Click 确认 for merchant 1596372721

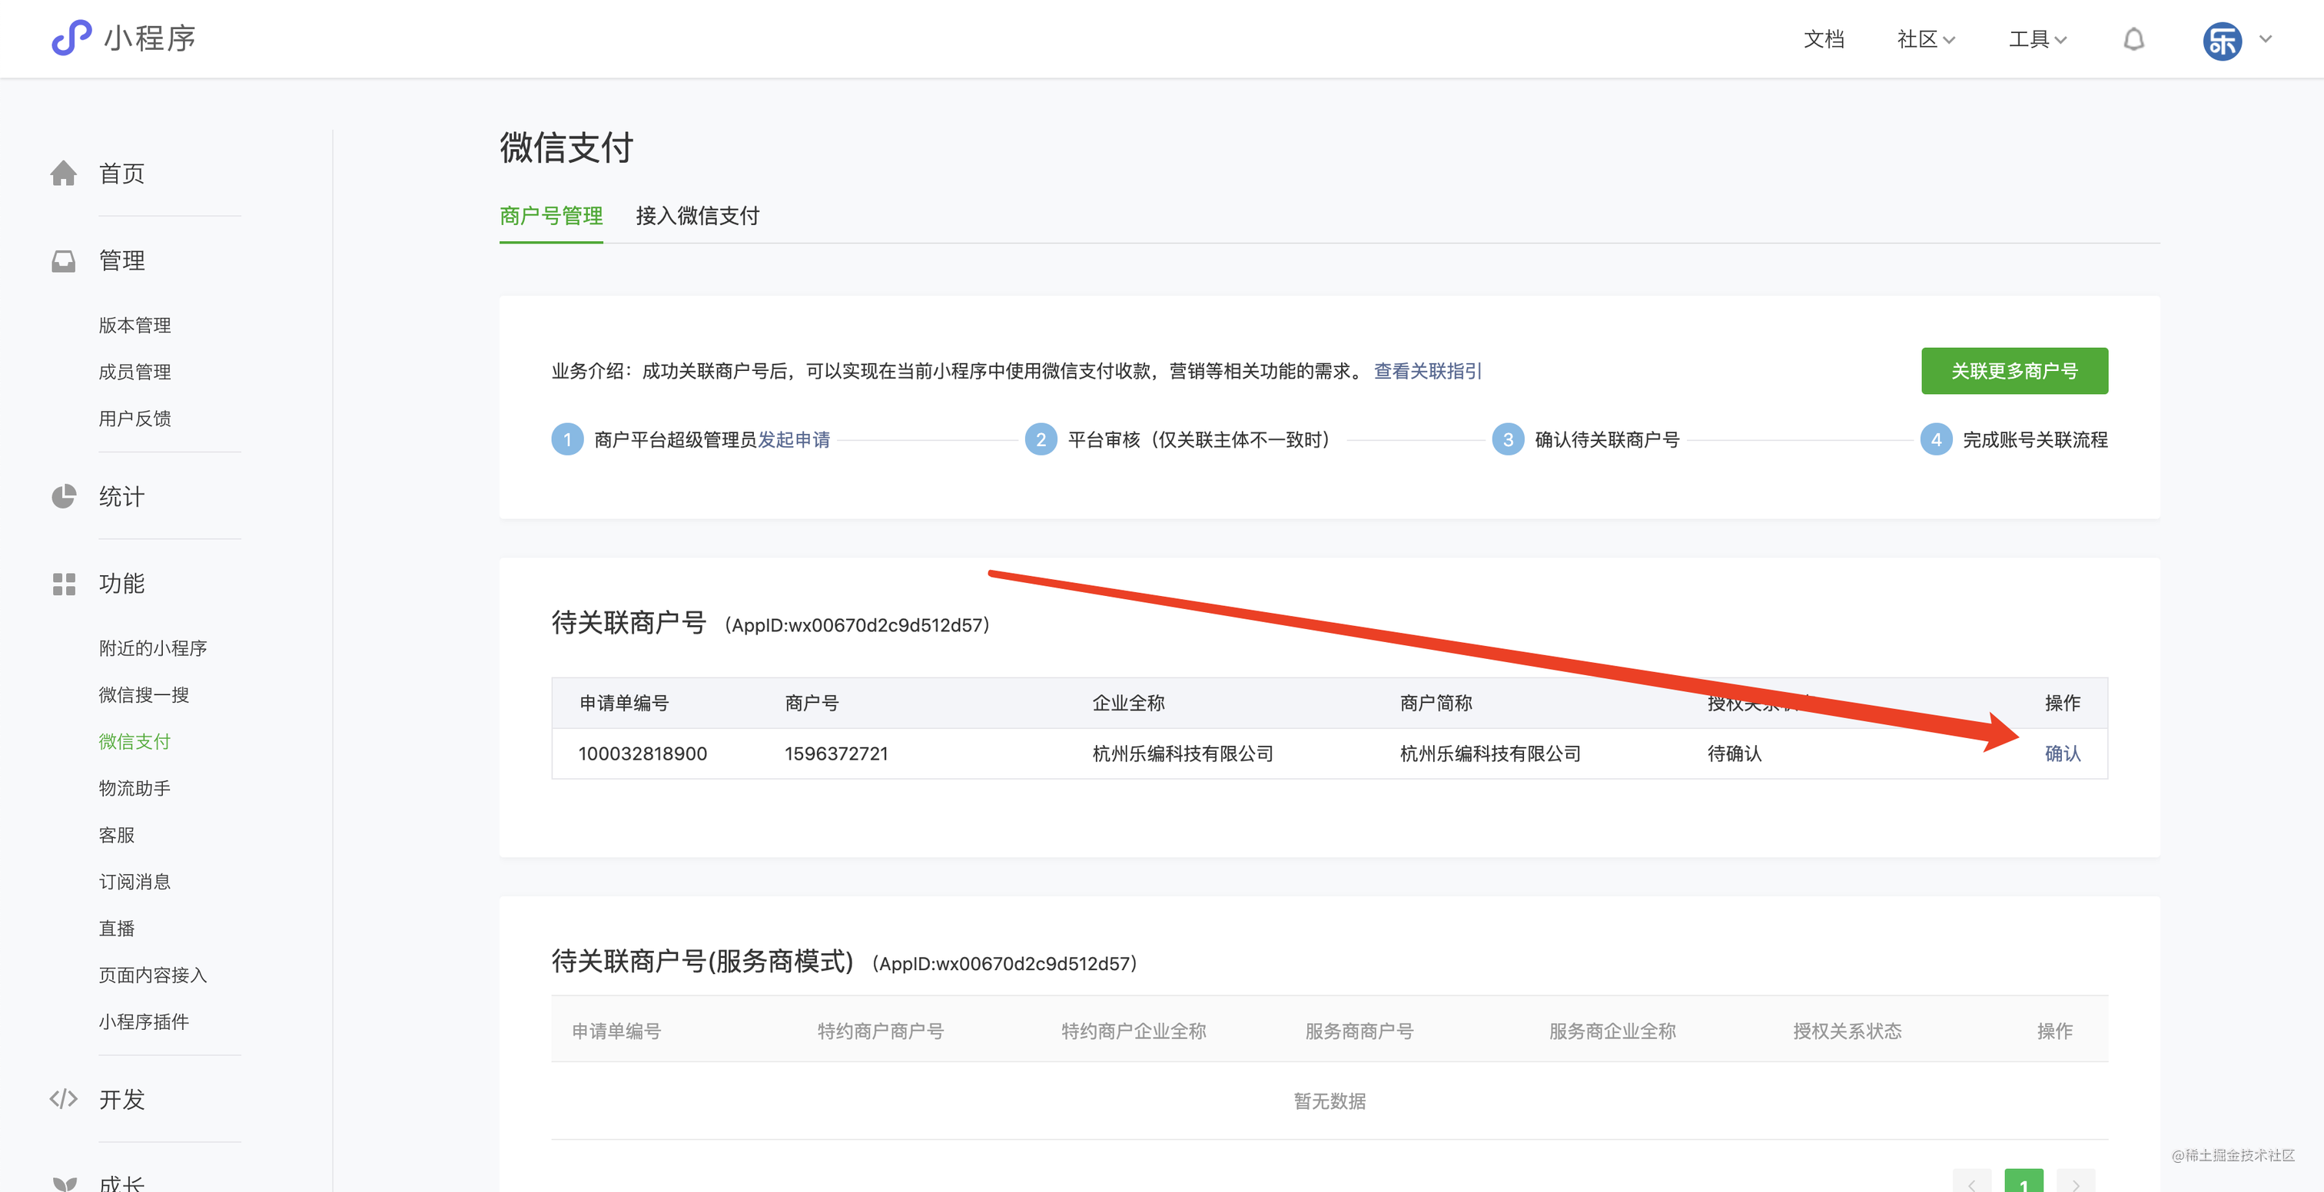[2061, 753]
